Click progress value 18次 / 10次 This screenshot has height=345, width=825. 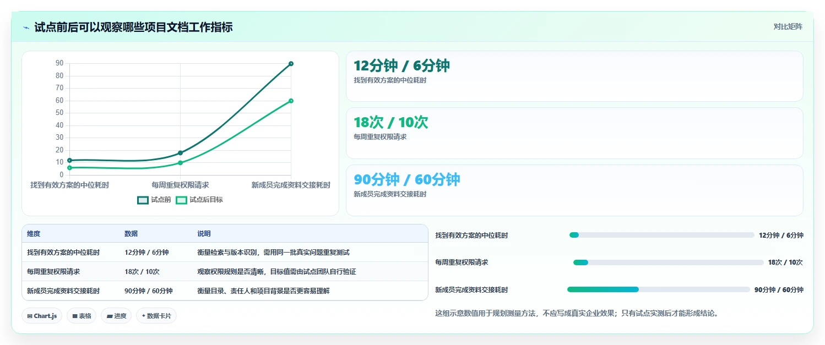[785, 262]
